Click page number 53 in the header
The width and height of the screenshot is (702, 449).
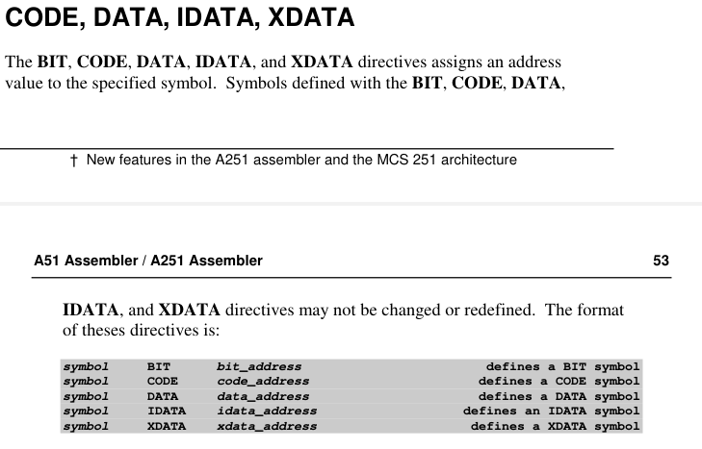click(661, 261)
